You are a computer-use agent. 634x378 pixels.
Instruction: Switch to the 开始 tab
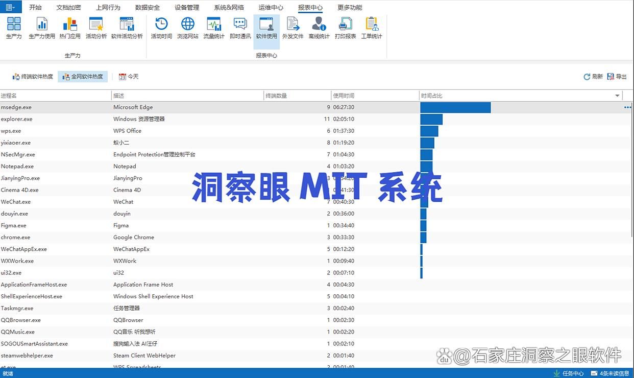[x=35, y=8]
